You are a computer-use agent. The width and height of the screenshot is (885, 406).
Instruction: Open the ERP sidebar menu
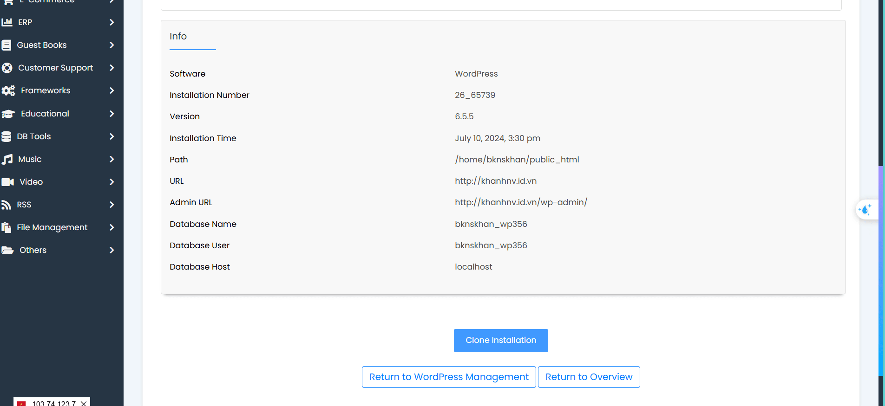61,22
